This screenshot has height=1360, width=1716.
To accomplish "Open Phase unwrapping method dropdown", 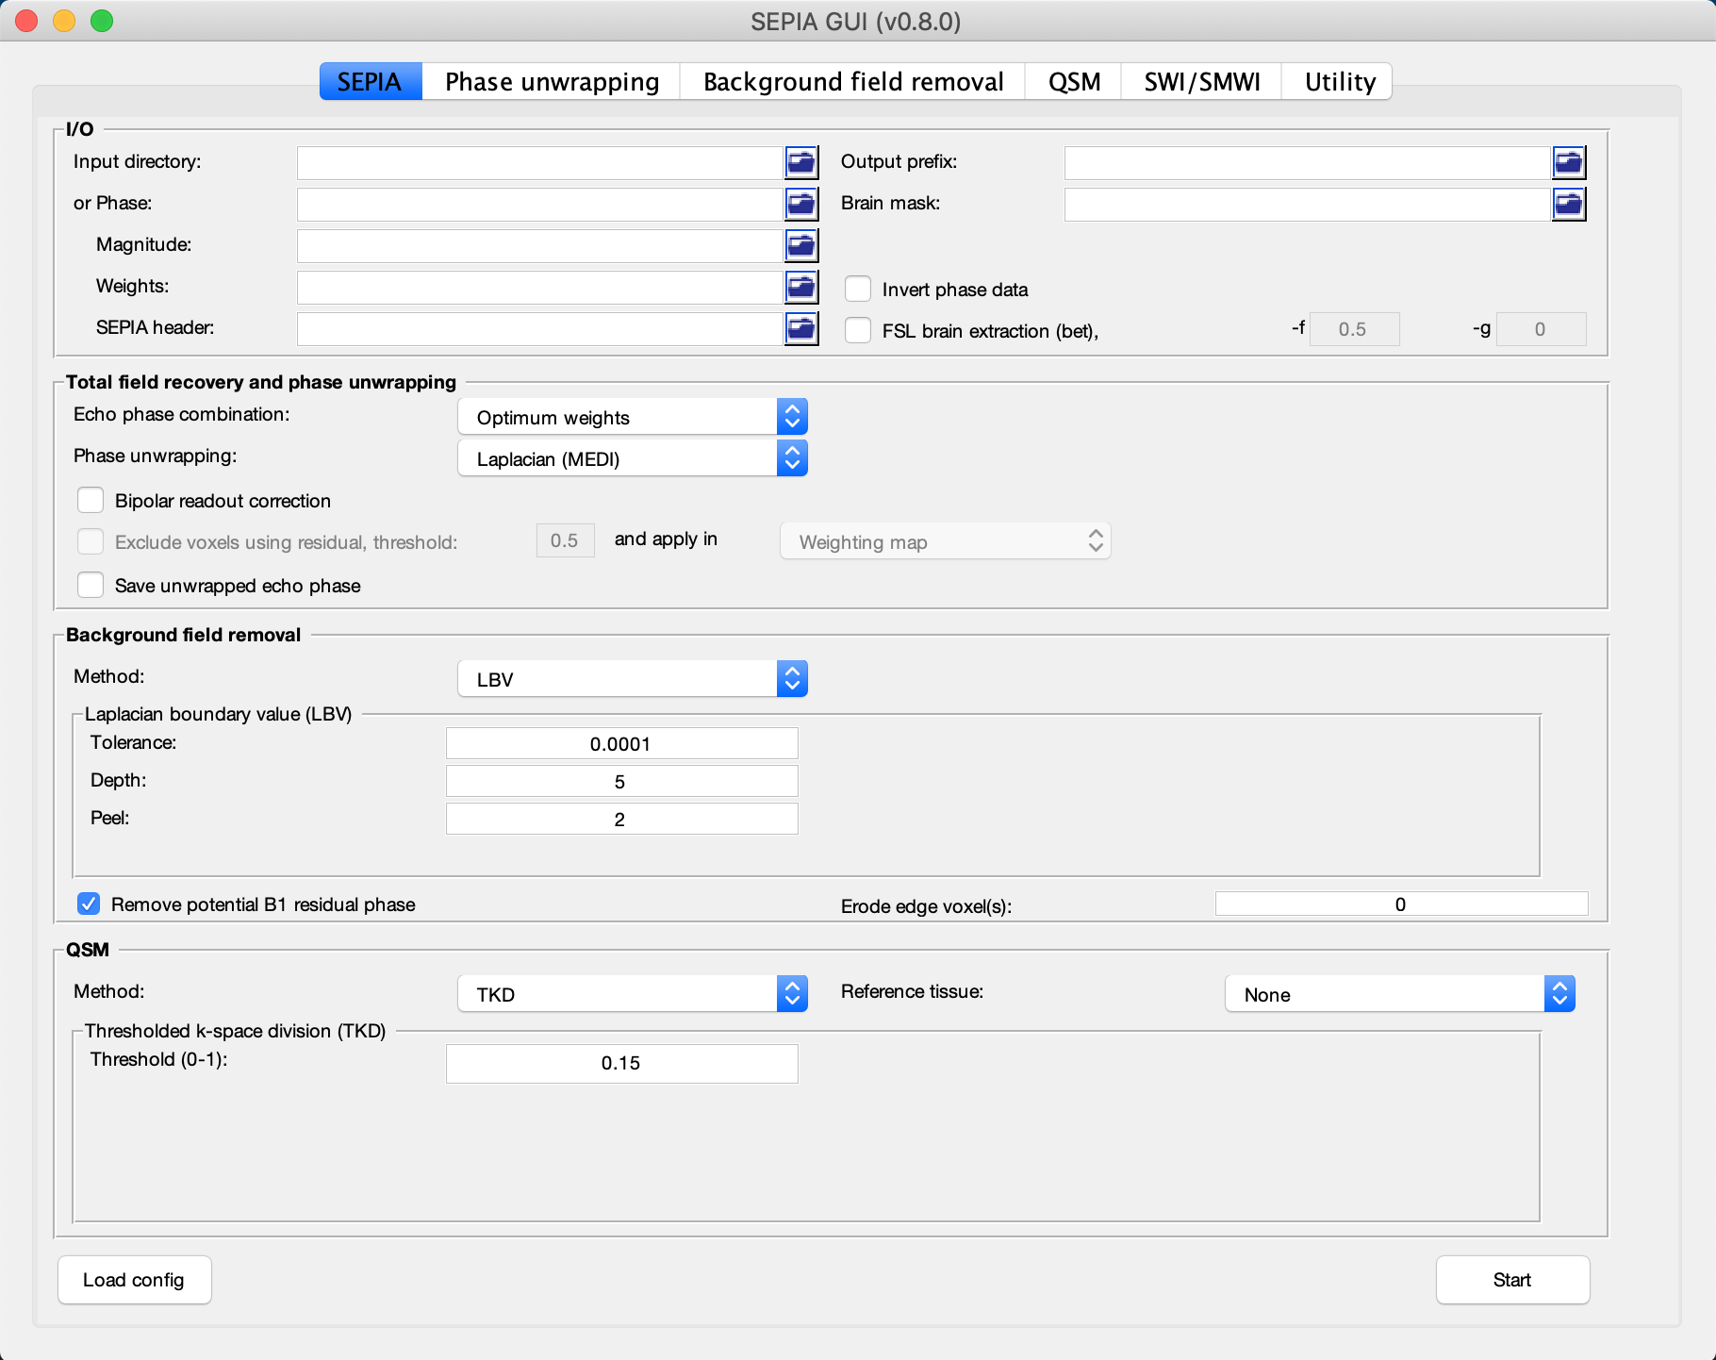I will tap(633, 458).
